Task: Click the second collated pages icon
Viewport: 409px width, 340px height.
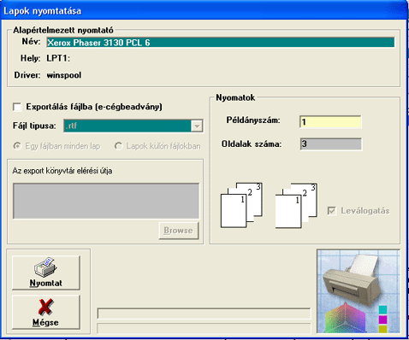Action: click(296, 205)
